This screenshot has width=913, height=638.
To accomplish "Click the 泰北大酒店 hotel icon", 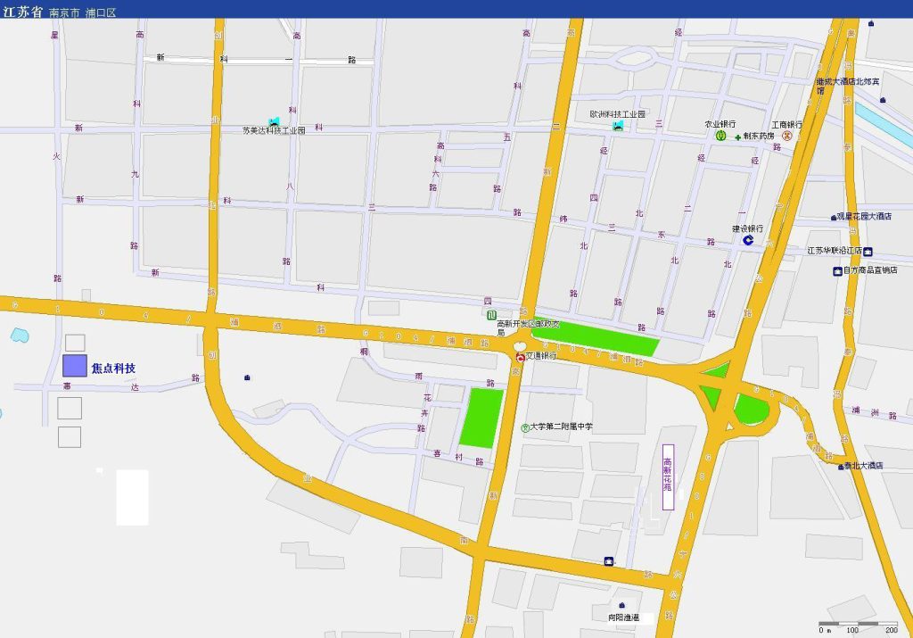I will pos(839,465).
